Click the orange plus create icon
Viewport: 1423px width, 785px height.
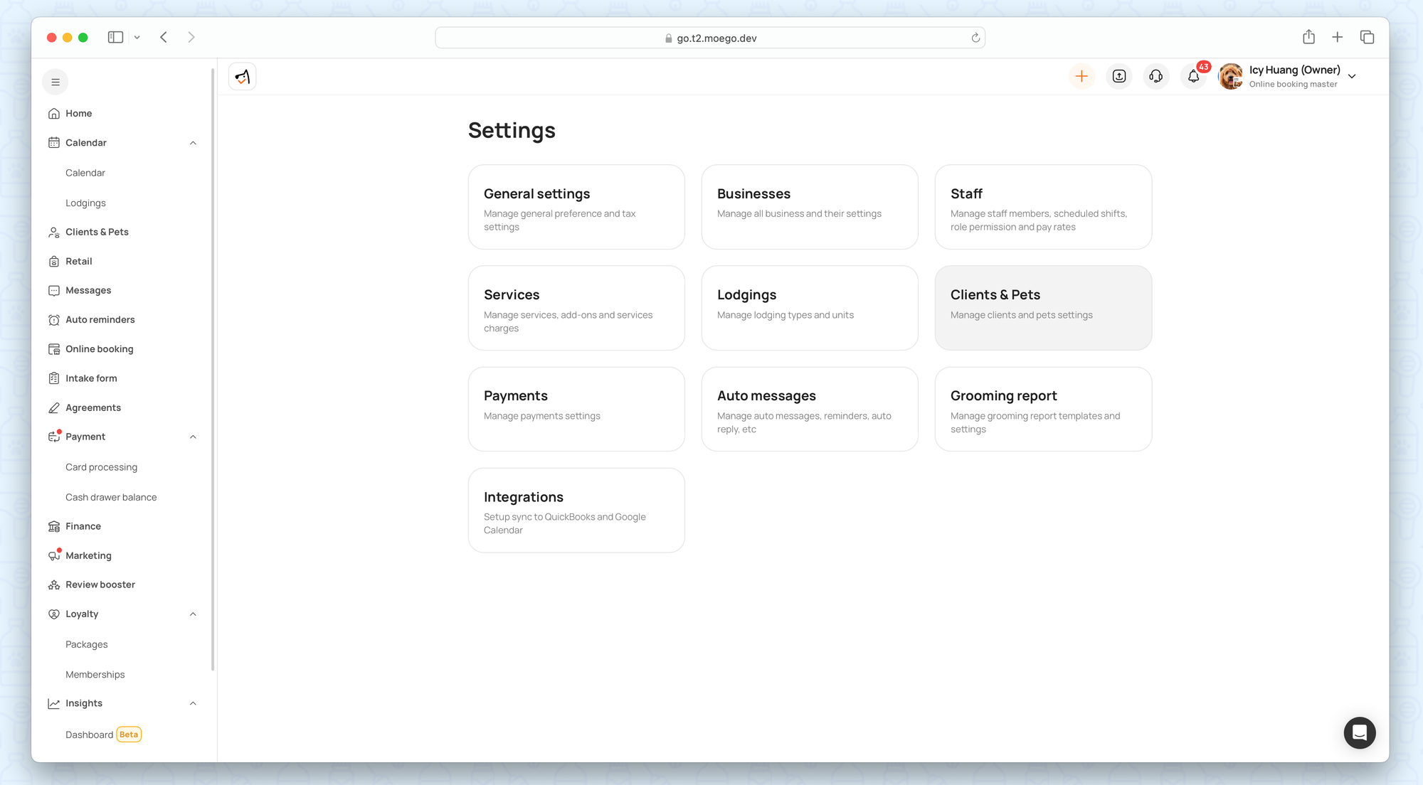(1081, 76)
